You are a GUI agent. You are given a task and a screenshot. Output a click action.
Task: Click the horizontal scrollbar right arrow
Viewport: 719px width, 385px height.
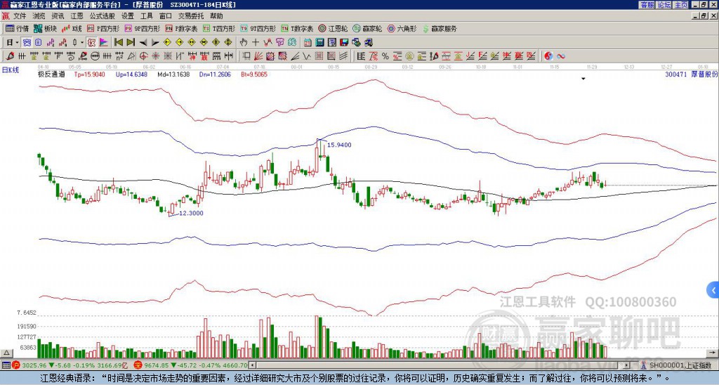coord(627,365)
